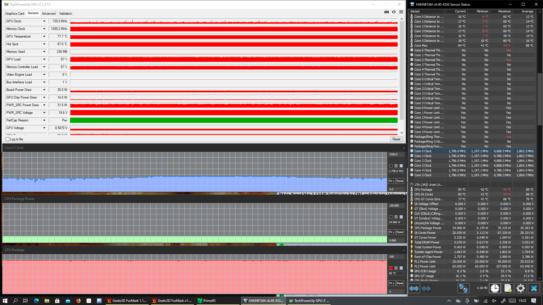Close the Core 0 Clock graph panel
The width and height of the screenshot is (543, 305).
(404, 148)
